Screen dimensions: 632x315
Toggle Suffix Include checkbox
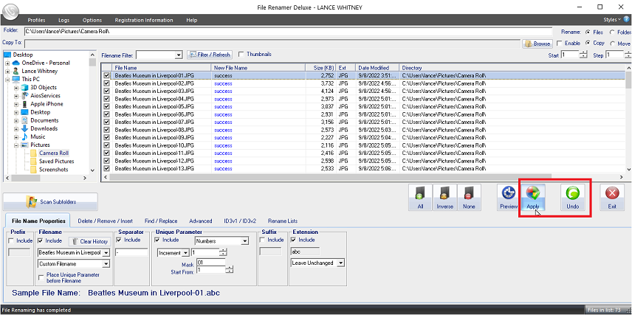(x=262, y=240)
